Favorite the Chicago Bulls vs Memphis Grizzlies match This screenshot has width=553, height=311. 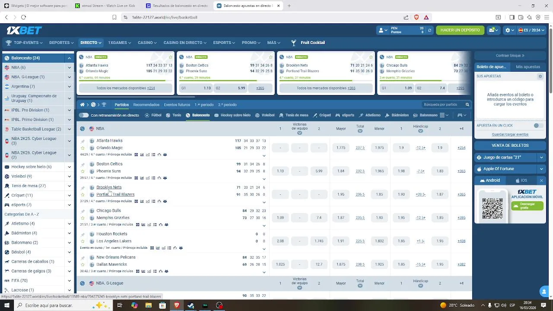point(83,218)
